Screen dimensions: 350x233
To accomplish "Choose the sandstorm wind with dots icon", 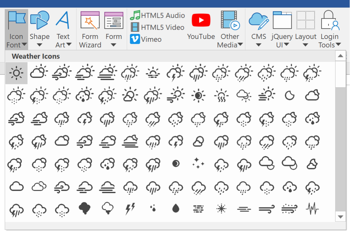I will (290, 209).
